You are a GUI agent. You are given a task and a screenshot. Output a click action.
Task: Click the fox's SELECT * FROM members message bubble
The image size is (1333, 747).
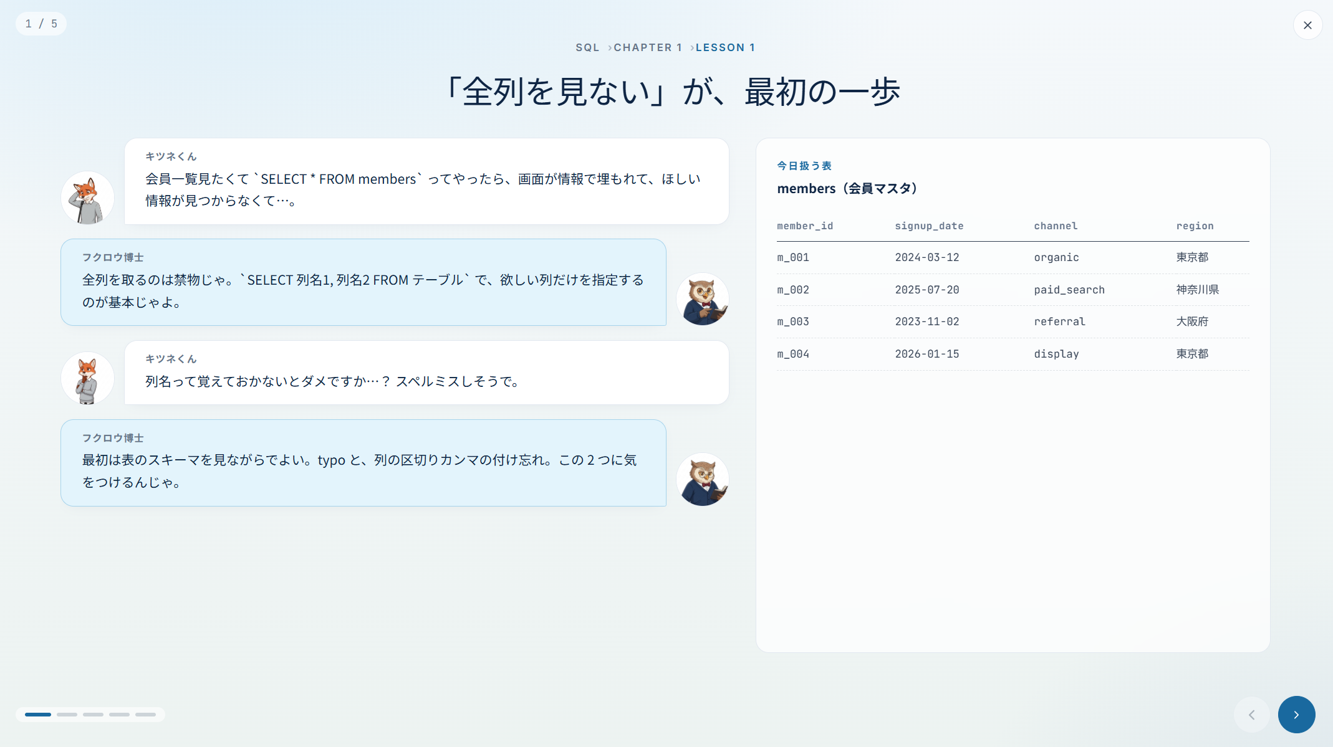pyautogui.click(x=426, y=181)
